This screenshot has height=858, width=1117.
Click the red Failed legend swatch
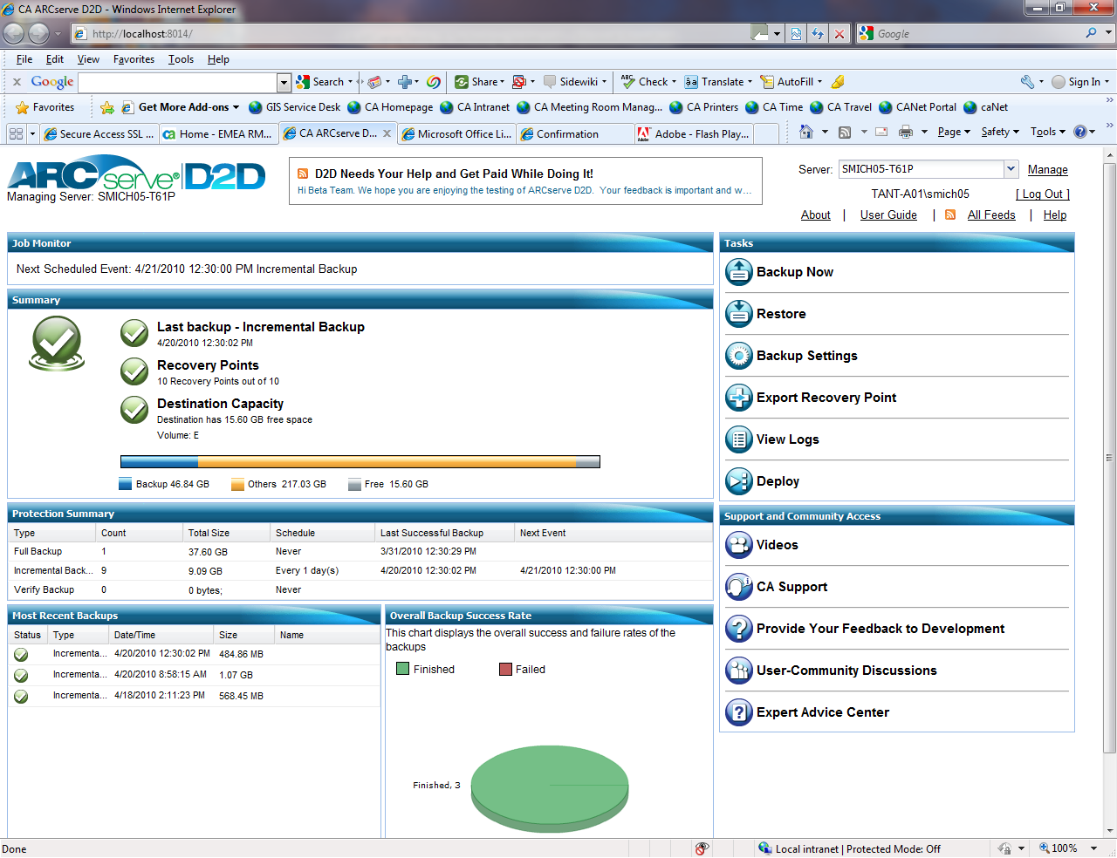pyautogui.click(x=505, y=669)
